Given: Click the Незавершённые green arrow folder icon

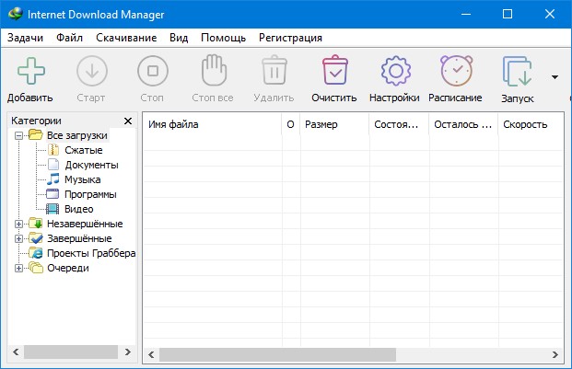Looking at the screenshot, I should (36, 223).
